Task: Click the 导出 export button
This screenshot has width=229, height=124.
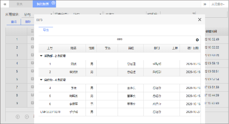Action: (x=46, y=30)
